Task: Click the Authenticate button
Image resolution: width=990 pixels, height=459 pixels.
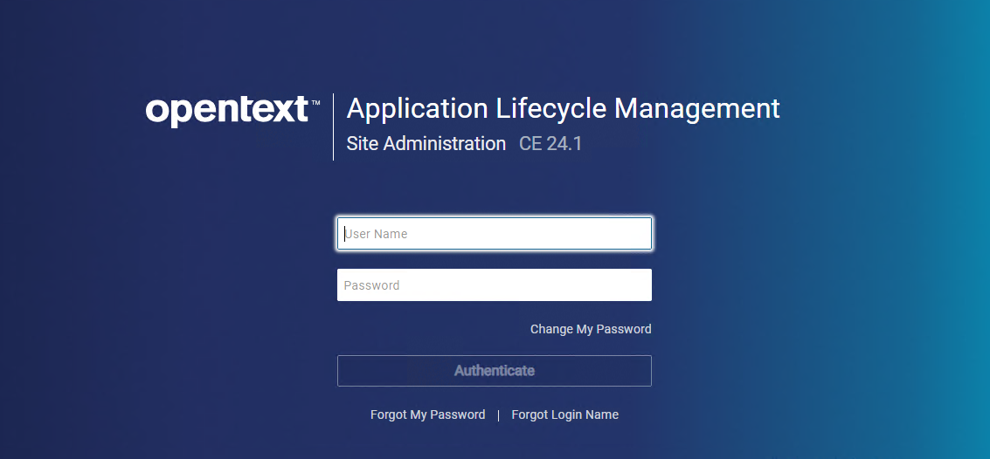Action: point(495,371)
